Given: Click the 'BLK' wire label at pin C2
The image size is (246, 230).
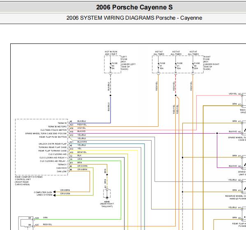Looking at the screenshot, I should click(79, 155).
